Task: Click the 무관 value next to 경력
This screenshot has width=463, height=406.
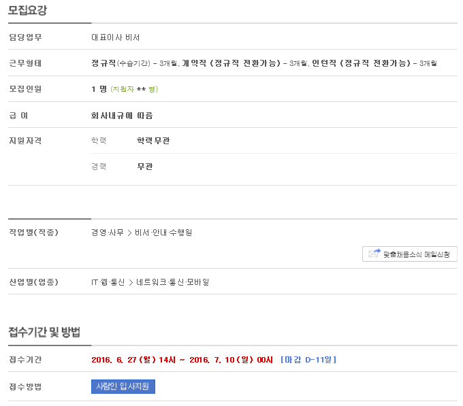Action: (x=144, y=167)
